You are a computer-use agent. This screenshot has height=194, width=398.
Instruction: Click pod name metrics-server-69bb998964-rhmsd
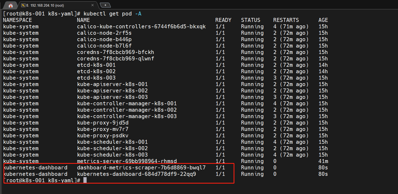click(127, 161)
